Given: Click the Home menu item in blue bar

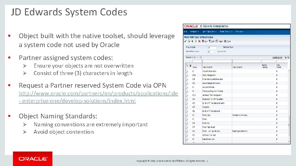Looking at the screenshot, I should (x=186, y=32).
